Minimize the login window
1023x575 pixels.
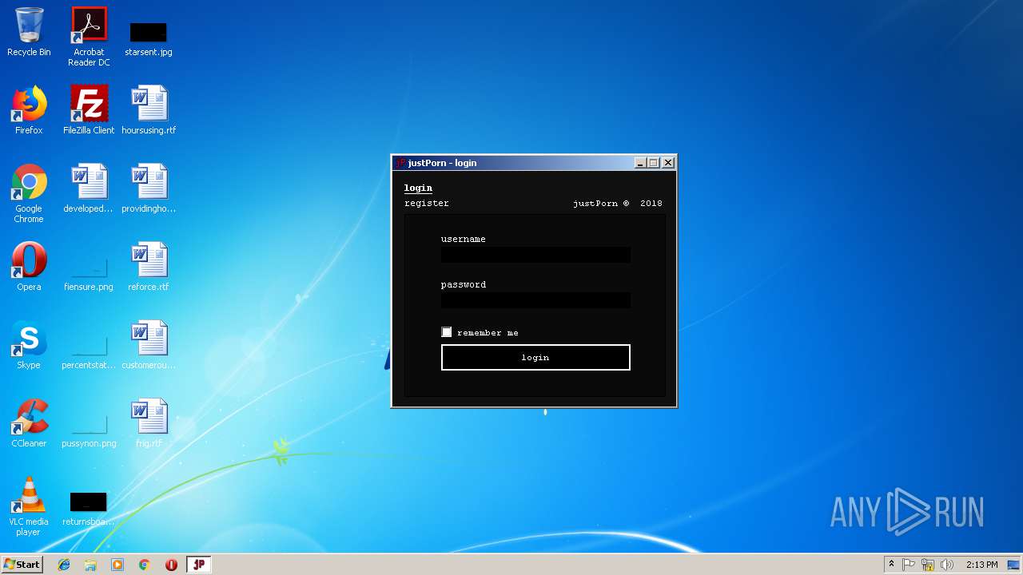pos(640,163)
